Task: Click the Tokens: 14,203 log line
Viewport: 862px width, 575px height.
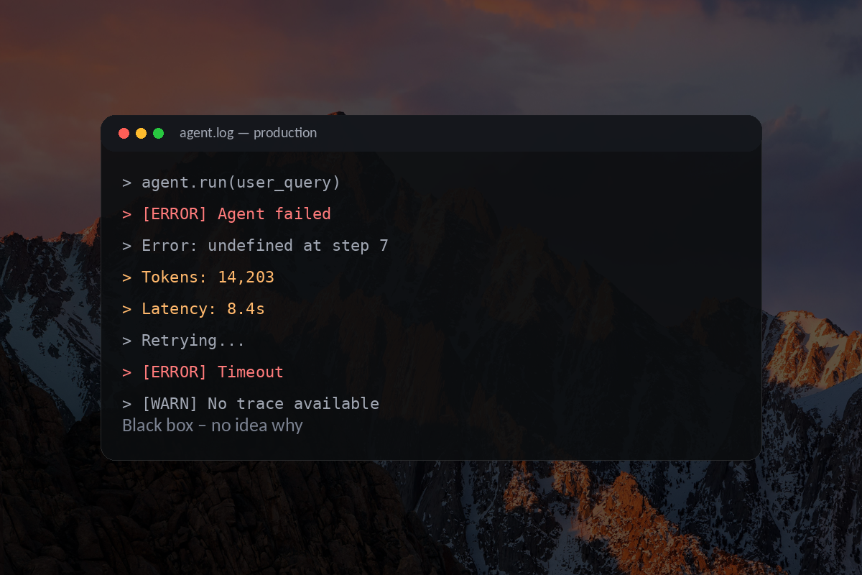Action: point(208,277)
